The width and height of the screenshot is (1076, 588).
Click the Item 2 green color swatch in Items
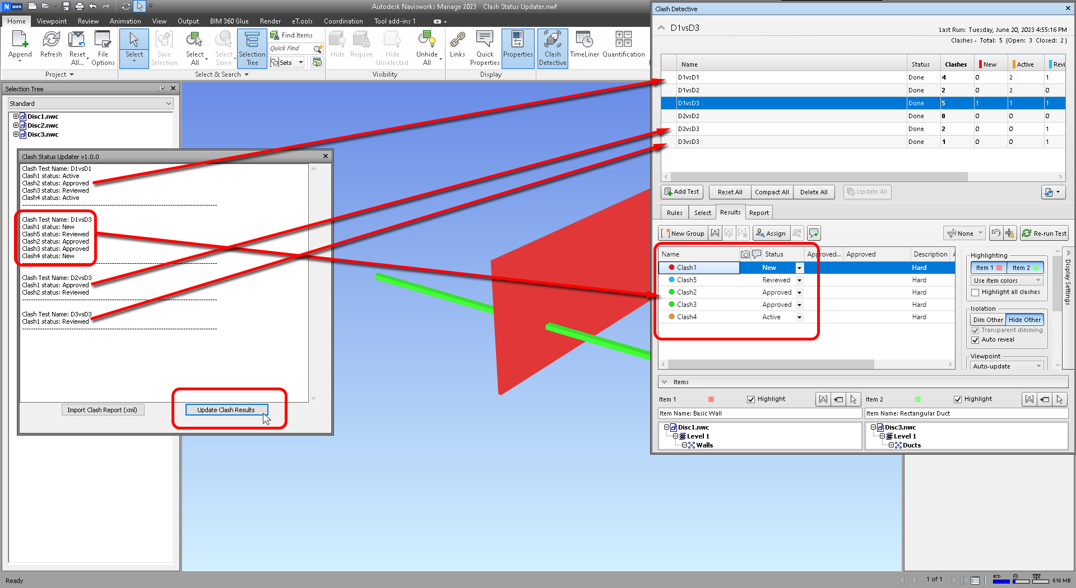click(x=918, y=399)
